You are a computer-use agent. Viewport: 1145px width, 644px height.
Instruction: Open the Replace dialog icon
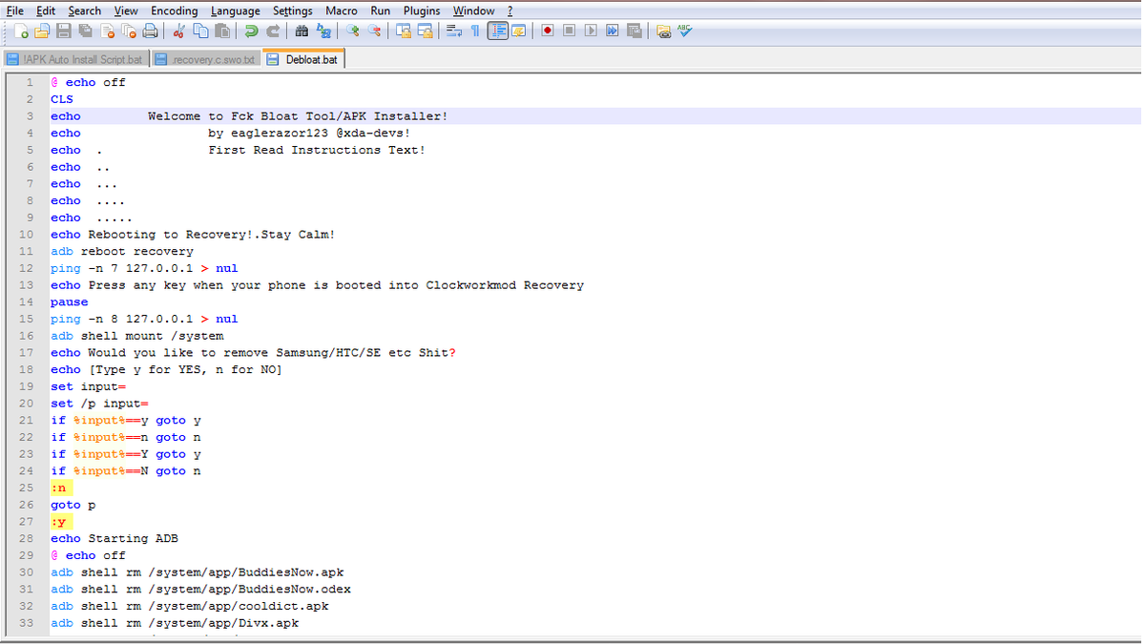coord(323,31)
